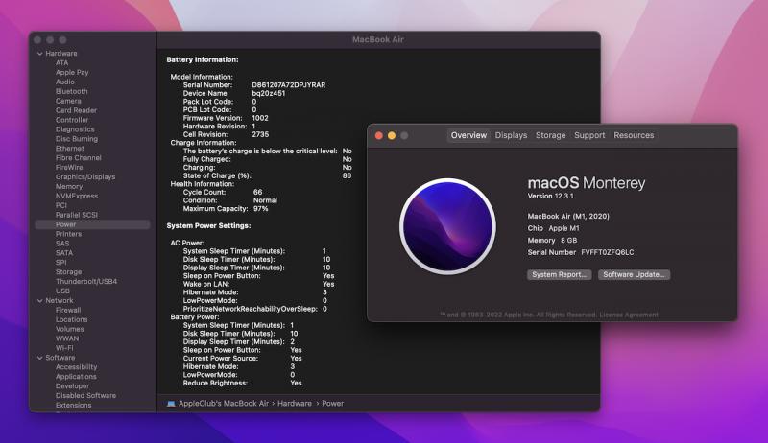Screen dimensions: 768x443
Task: Select Ethernet in the sidebar
Action: 69,149
